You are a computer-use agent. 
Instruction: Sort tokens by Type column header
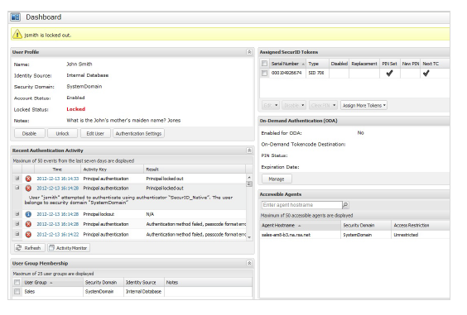(x=317, y=64)
